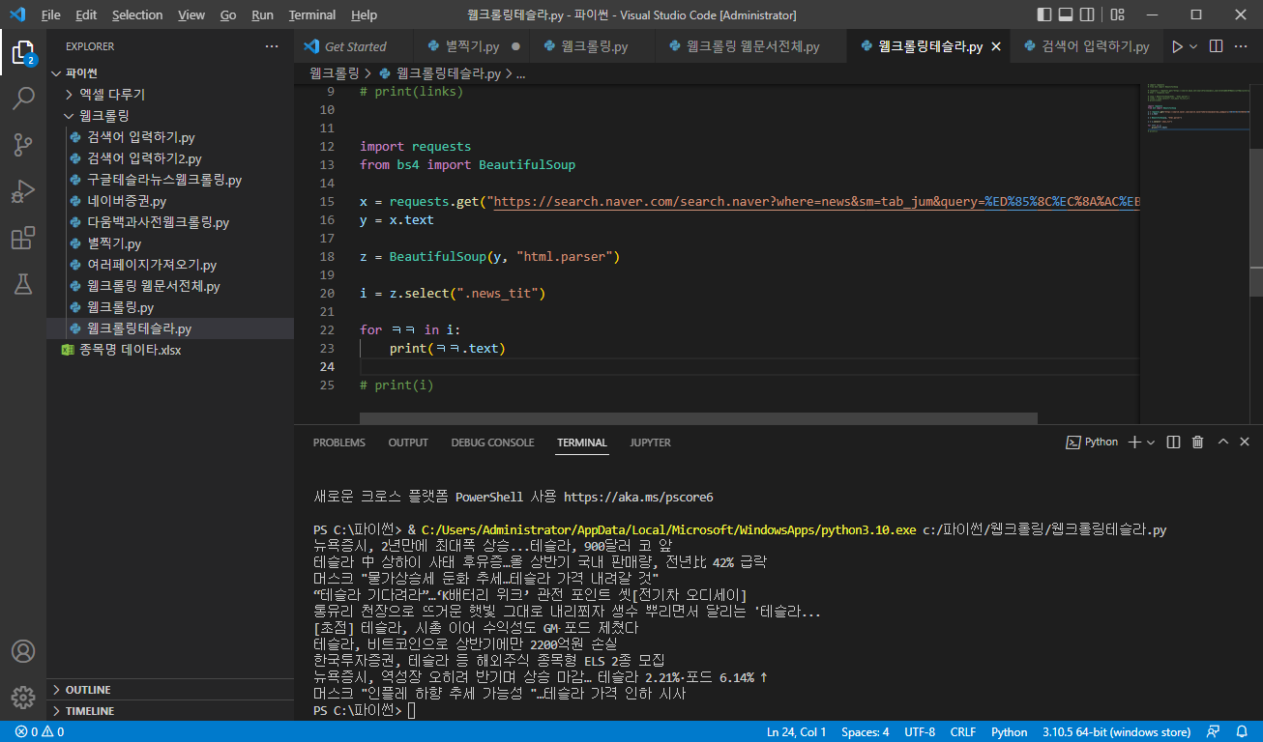Open the Testing flask view
1263x742 pixels.
pyautogui.click(x=23, y=284)
